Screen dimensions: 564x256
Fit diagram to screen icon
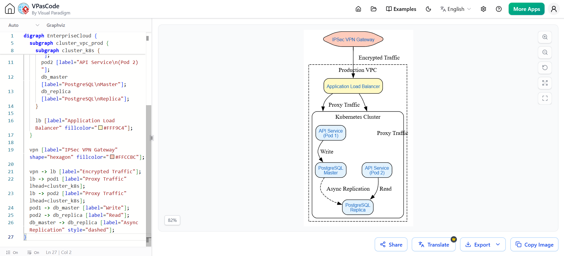tap(545, 83)
